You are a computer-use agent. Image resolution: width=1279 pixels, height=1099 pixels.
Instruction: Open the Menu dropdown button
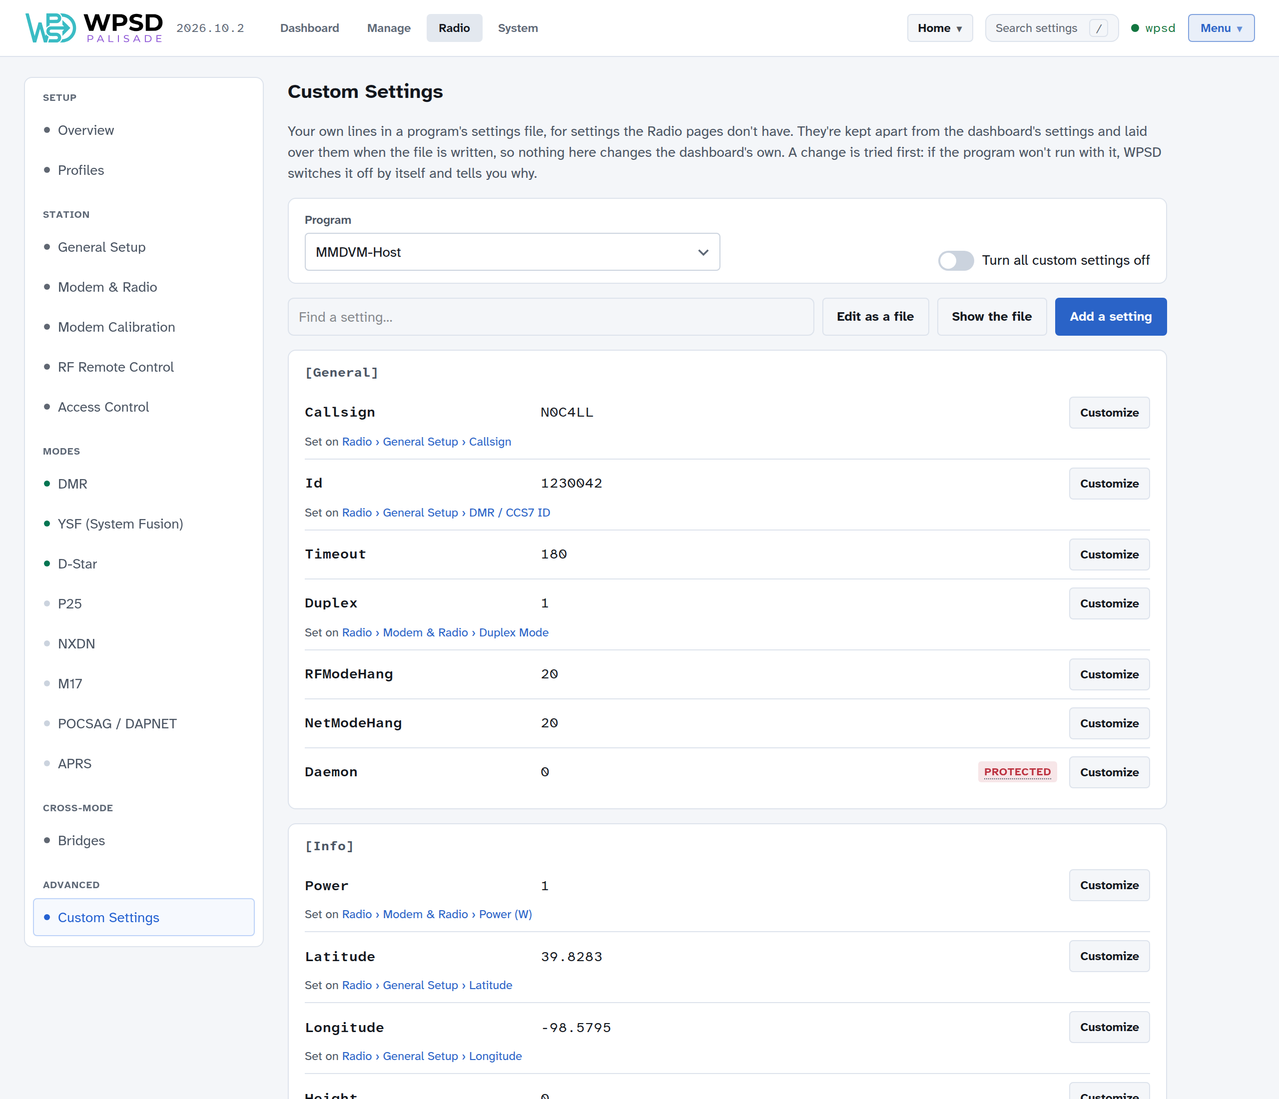(1221, 28)
